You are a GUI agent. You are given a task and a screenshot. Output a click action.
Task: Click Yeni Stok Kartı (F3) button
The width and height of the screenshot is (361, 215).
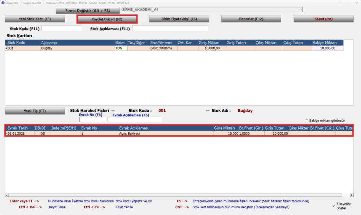35,19
